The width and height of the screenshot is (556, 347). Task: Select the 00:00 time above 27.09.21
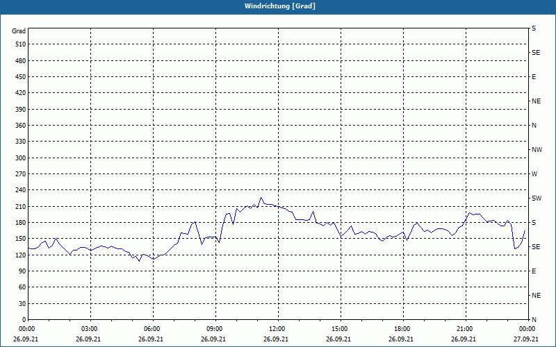528,329
